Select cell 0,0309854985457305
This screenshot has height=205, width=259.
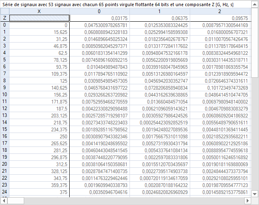click(x=100, y=81)
